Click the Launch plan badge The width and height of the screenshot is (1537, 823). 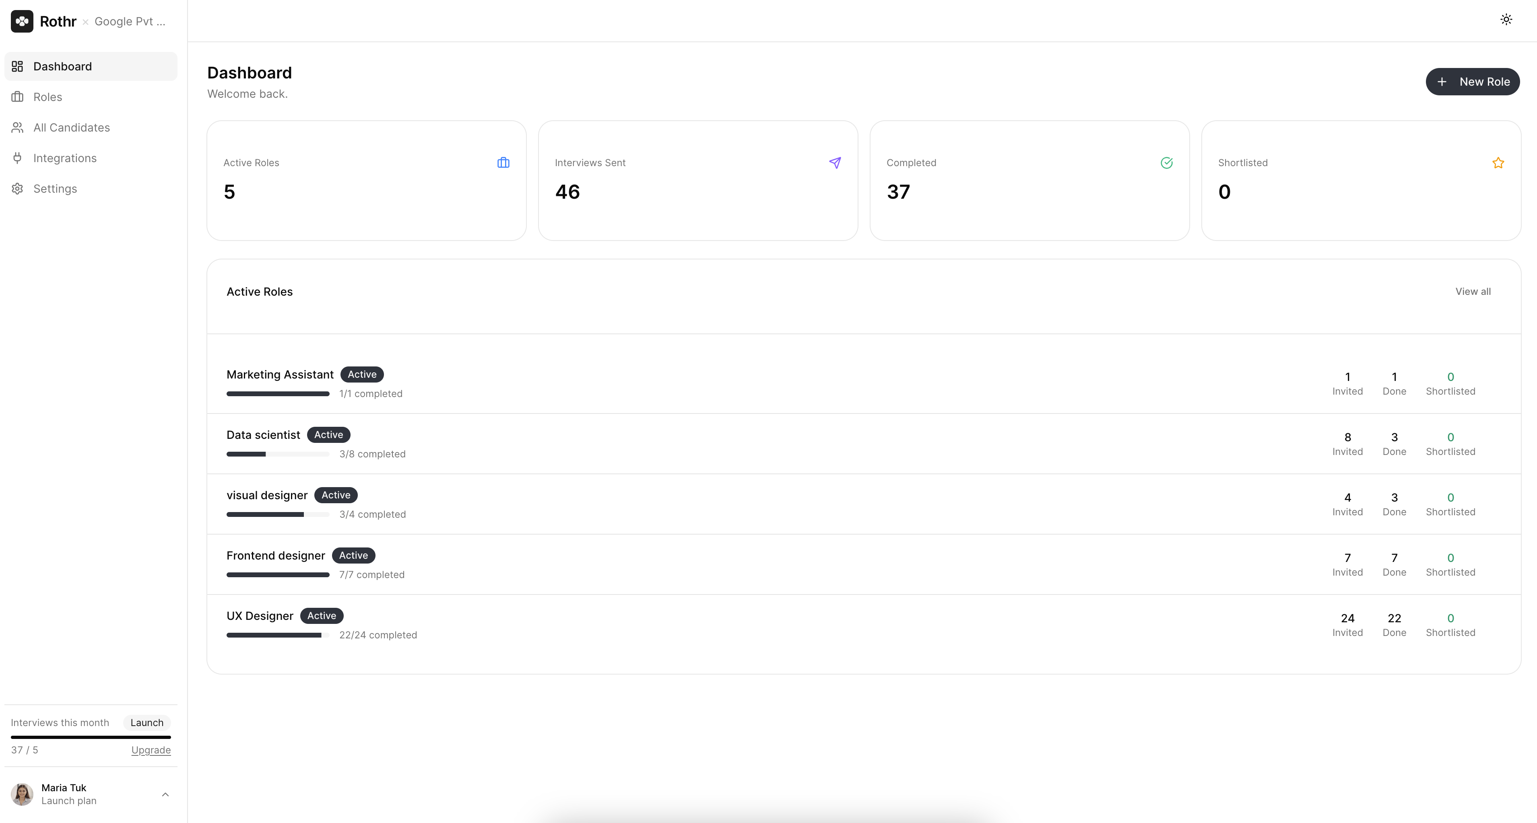click(x=147, y=723)
